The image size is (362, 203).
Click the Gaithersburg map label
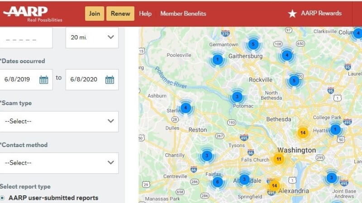[x=245, y=56]
